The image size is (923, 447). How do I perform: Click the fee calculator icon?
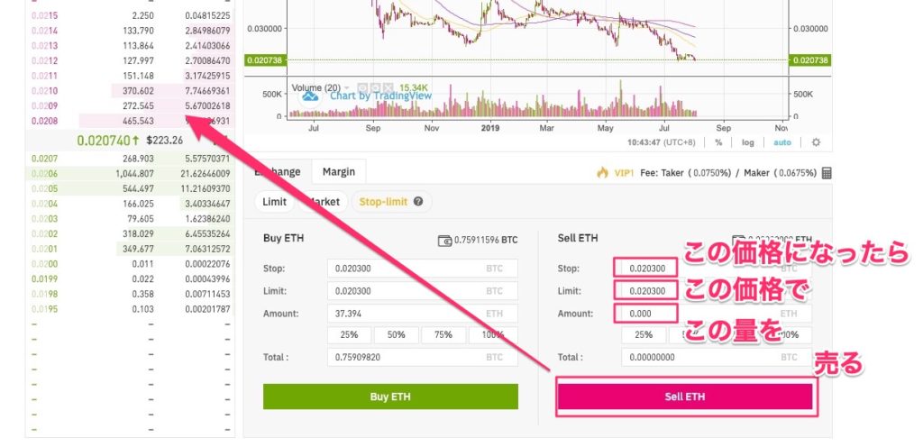tap(827, 172)
